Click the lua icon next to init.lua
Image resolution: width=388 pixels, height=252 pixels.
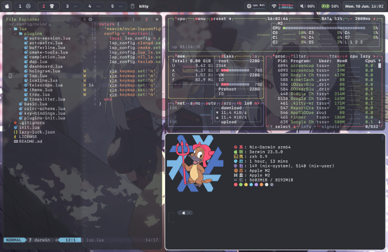tap(15, 127)
